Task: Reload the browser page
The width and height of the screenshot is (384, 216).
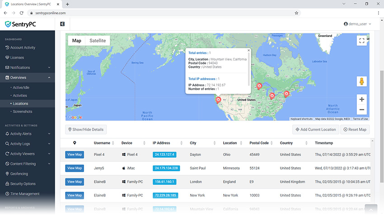Action: 22,13
